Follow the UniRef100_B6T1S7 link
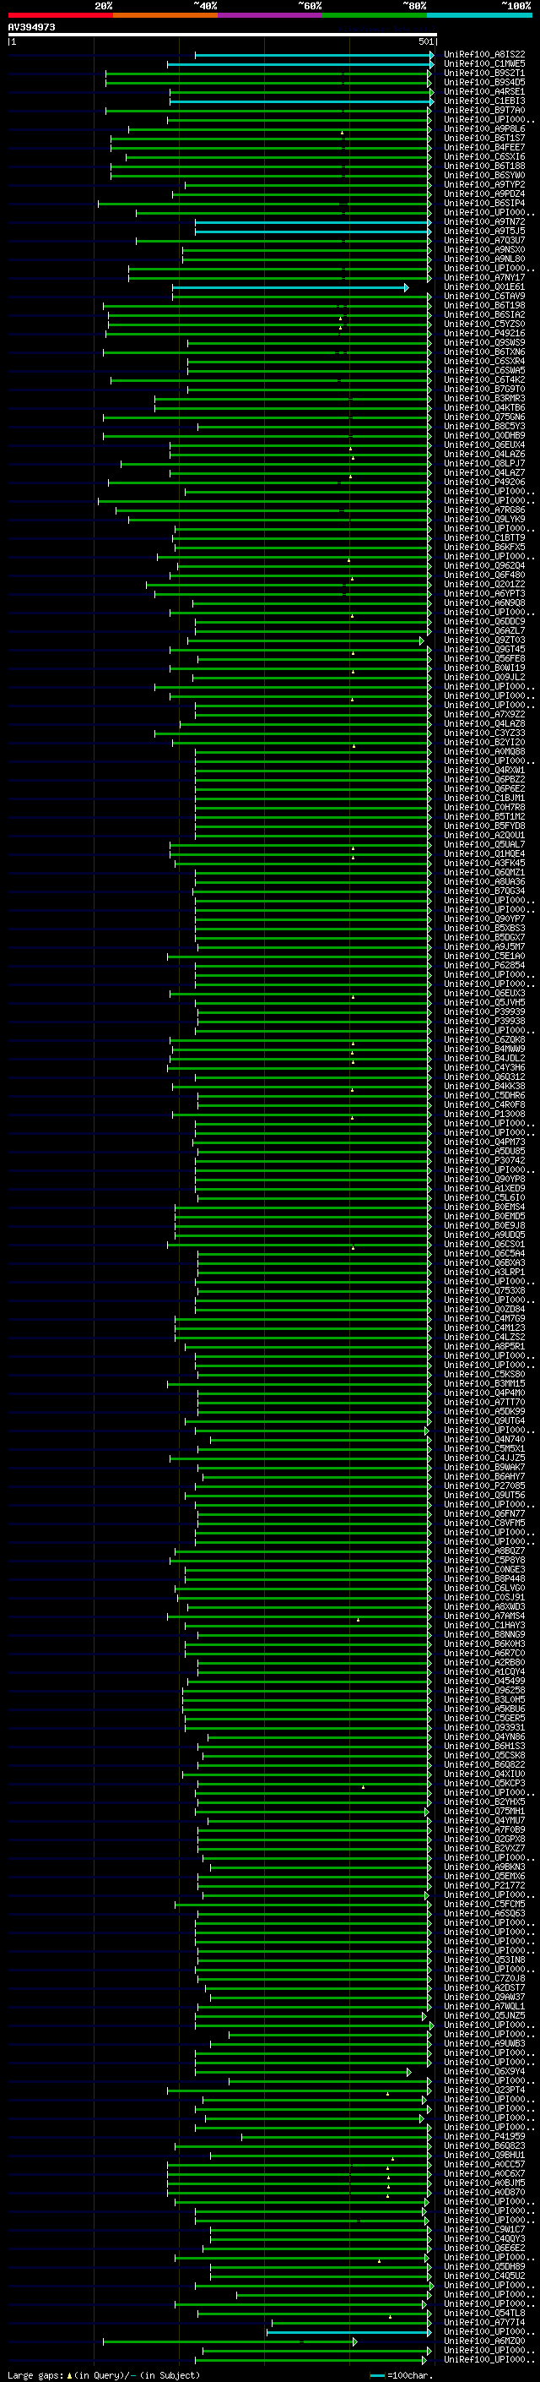 pyautogui.click(x=484, y=138)
